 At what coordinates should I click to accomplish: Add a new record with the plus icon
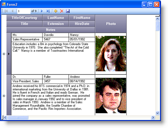pyautogui.click(x=56, y=11)
